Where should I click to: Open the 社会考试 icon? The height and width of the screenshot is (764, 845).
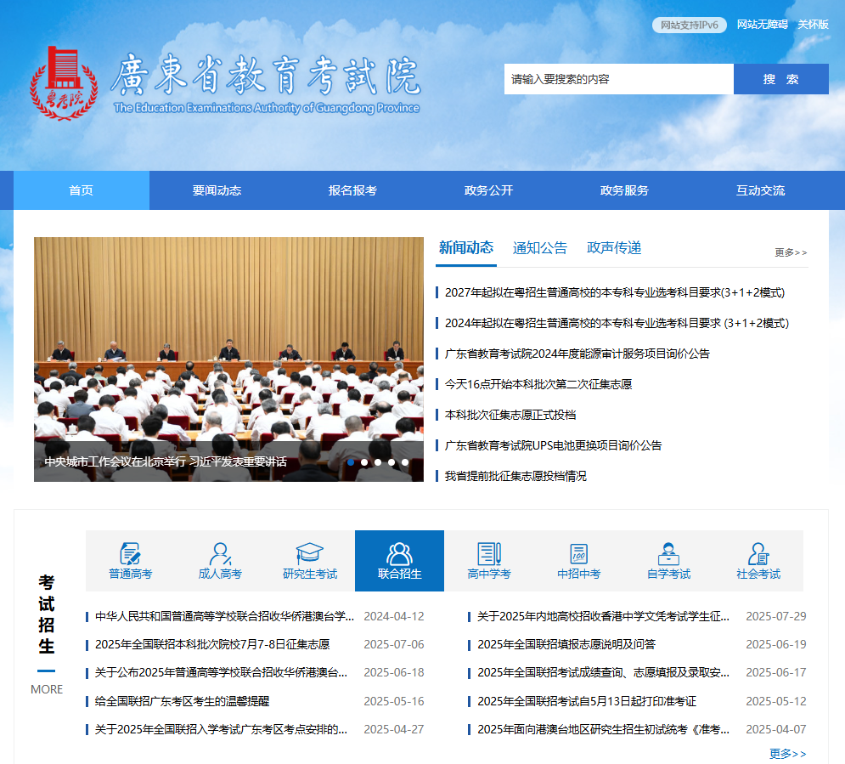click(758, 554)
